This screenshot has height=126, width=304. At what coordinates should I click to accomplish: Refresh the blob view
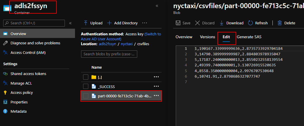258,23
